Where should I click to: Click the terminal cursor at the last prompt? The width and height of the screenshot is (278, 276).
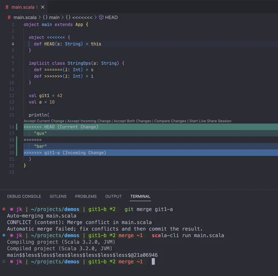(x=153, y=262)
